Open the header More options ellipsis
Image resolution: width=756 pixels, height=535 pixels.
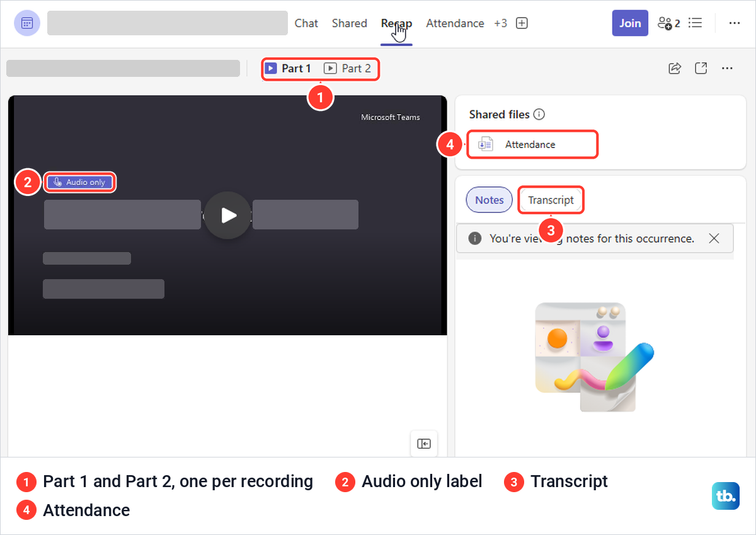pyautogui.click(x=734, y=23)
